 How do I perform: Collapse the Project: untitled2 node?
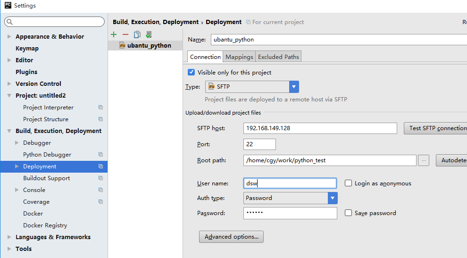pos(9,96)
